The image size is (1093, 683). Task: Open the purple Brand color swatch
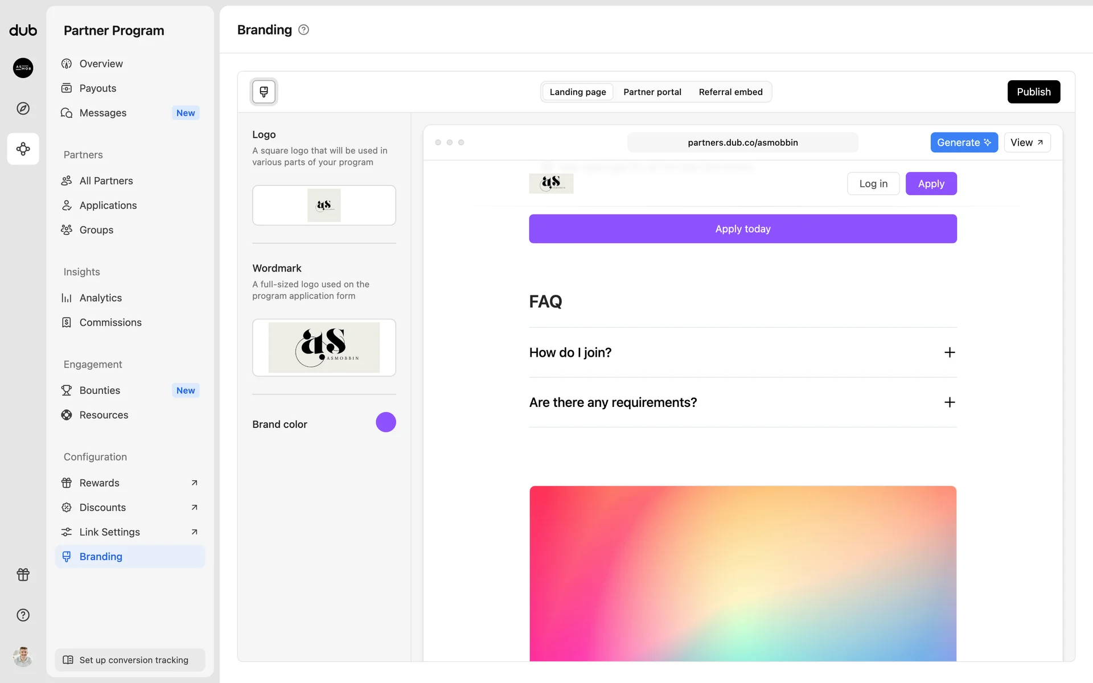pos(385,422)
